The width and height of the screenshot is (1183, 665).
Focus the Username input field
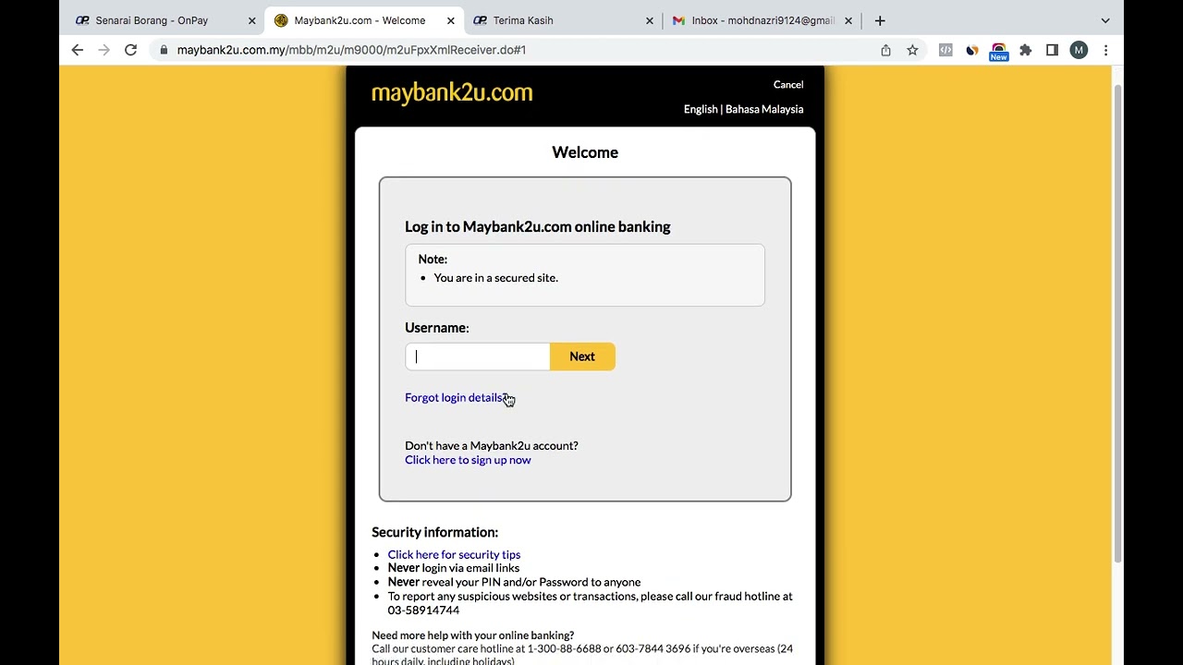[x=478, y=357]
